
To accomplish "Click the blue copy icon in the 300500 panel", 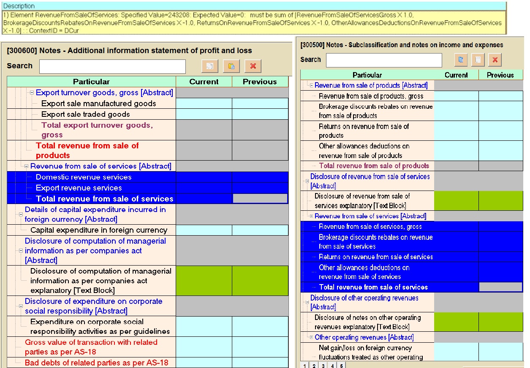I will click(461, 60).
